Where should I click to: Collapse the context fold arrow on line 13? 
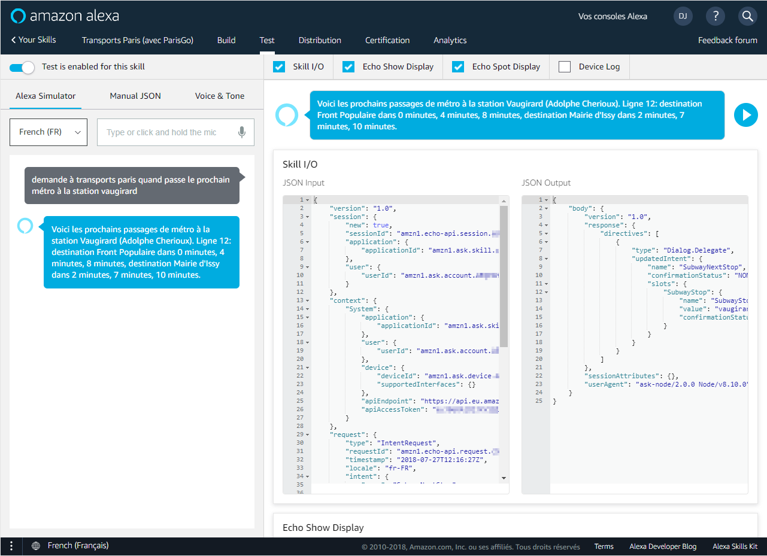point(307,300)
